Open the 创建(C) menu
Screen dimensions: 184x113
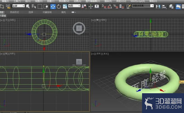pos(51,1)
